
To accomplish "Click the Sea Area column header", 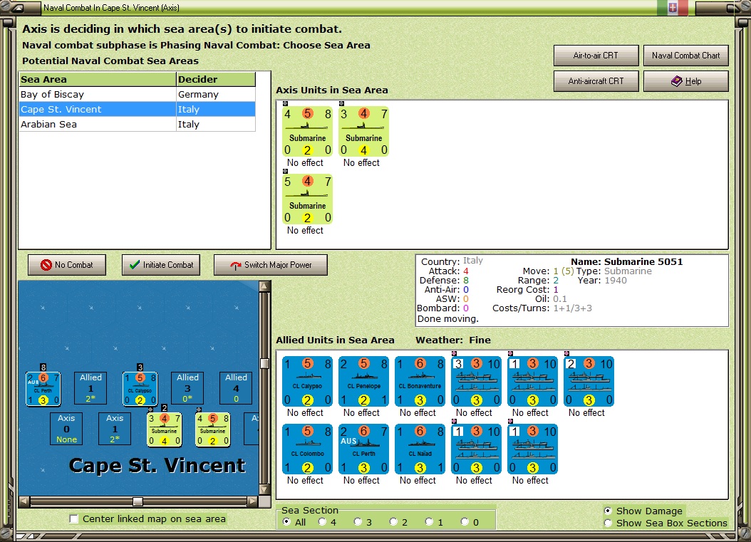I will (x=97, y=80).
